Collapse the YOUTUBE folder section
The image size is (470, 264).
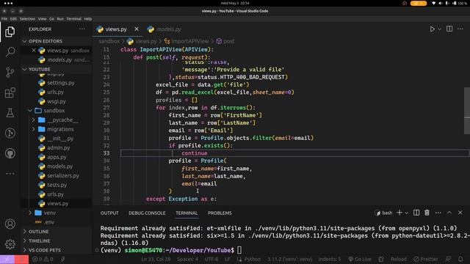point(24,69)
